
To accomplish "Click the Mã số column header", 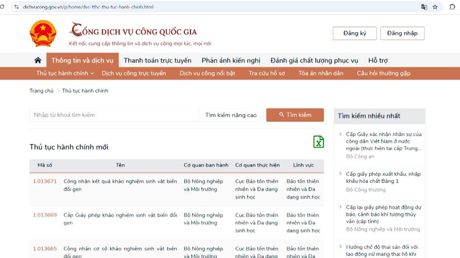I will [45, 165].
